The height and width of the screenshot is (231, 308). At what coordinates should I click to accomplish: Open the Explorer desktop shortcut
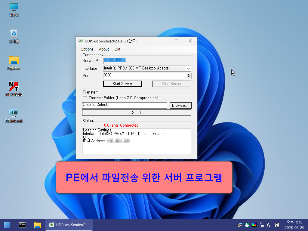(x=14, y=63)
